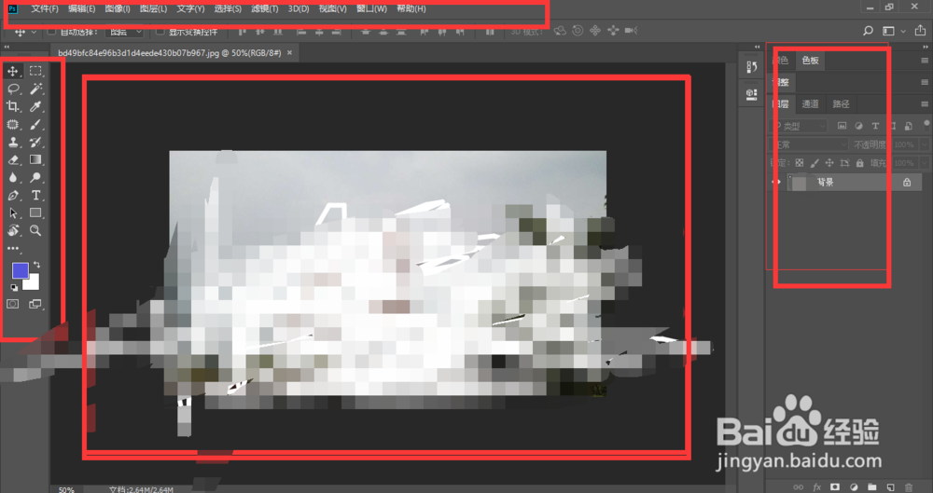Image resolution: width=933 pixels, height=493 pixels.
Task: Create a new layer at panel bottom
Action: [890, 487]
